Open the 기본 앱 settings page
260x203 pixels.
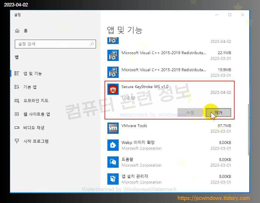(55, 87)
